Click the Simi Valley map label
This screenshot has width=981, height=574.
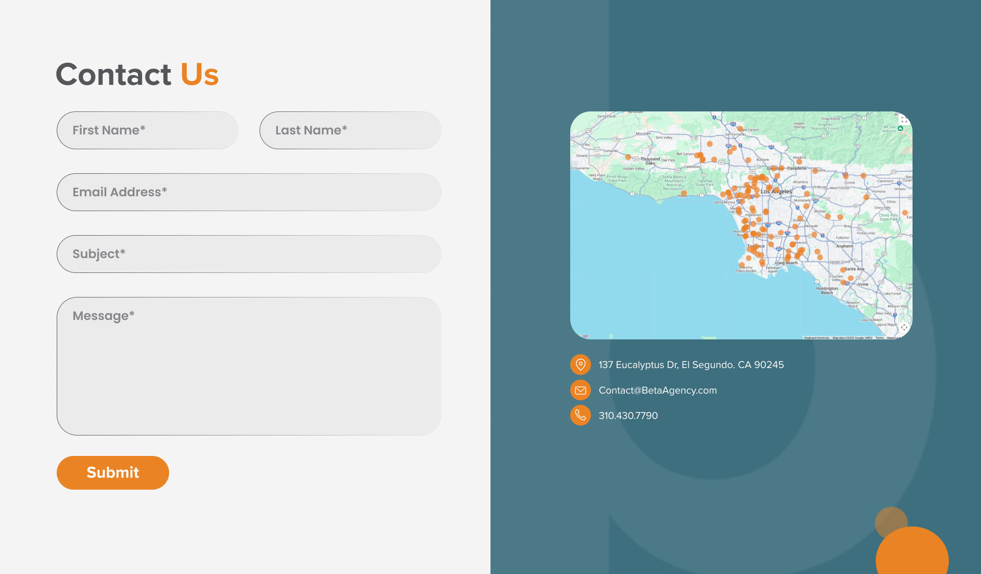(x=664, y=137)
